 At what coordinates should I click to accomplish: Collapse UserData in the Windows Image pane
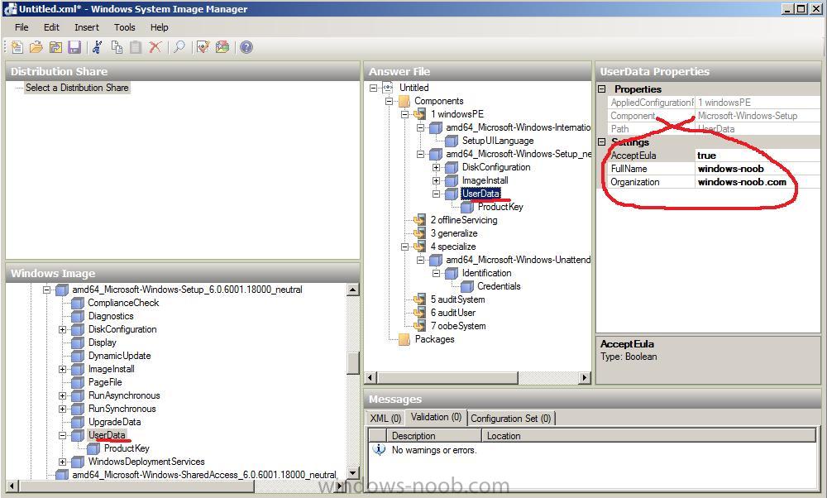click(x=63, y=436)
